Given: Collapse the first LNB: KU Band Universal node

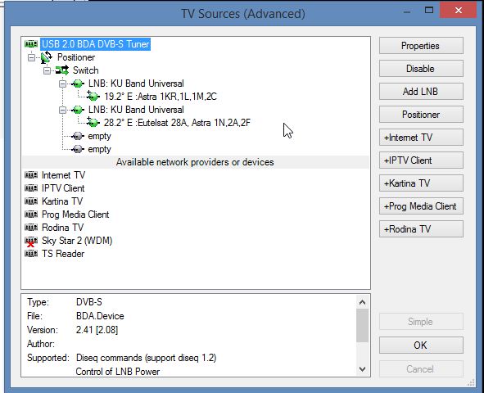Looking at the screenshot, I should coord(63,84).
